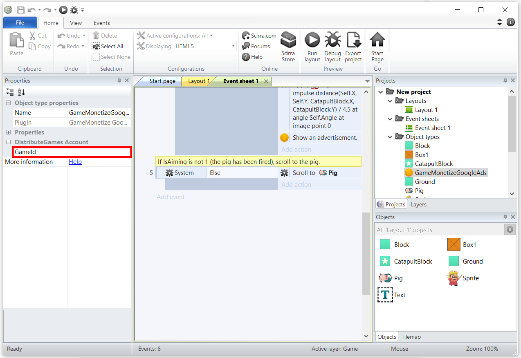Collapse the Object type properties section
This screenshot has height=358, width=521.
(x=9, y=103)
